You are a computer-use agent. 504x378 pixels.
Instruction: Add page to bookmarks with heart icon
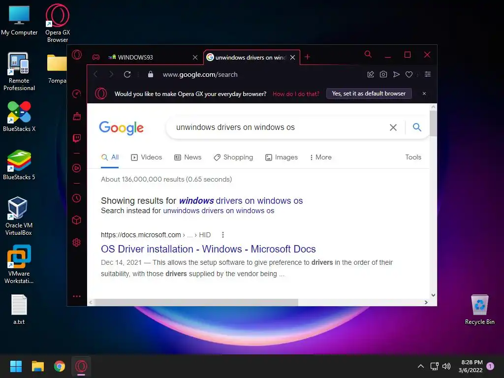pos(409,75)
